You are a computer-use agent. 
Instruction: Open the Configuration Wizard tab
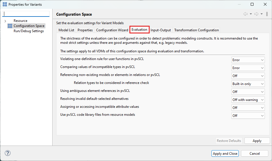pyautogui.click(x=112, y=30)
